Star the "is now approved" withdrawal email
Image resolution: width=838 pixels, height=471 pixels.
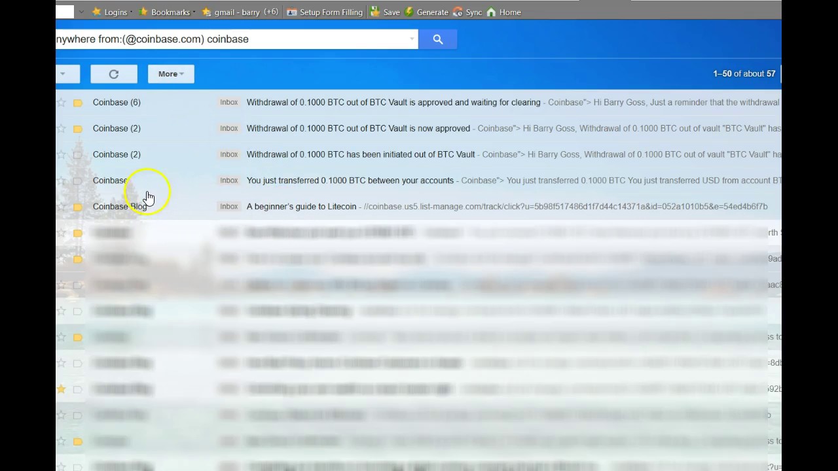(62, 129)
